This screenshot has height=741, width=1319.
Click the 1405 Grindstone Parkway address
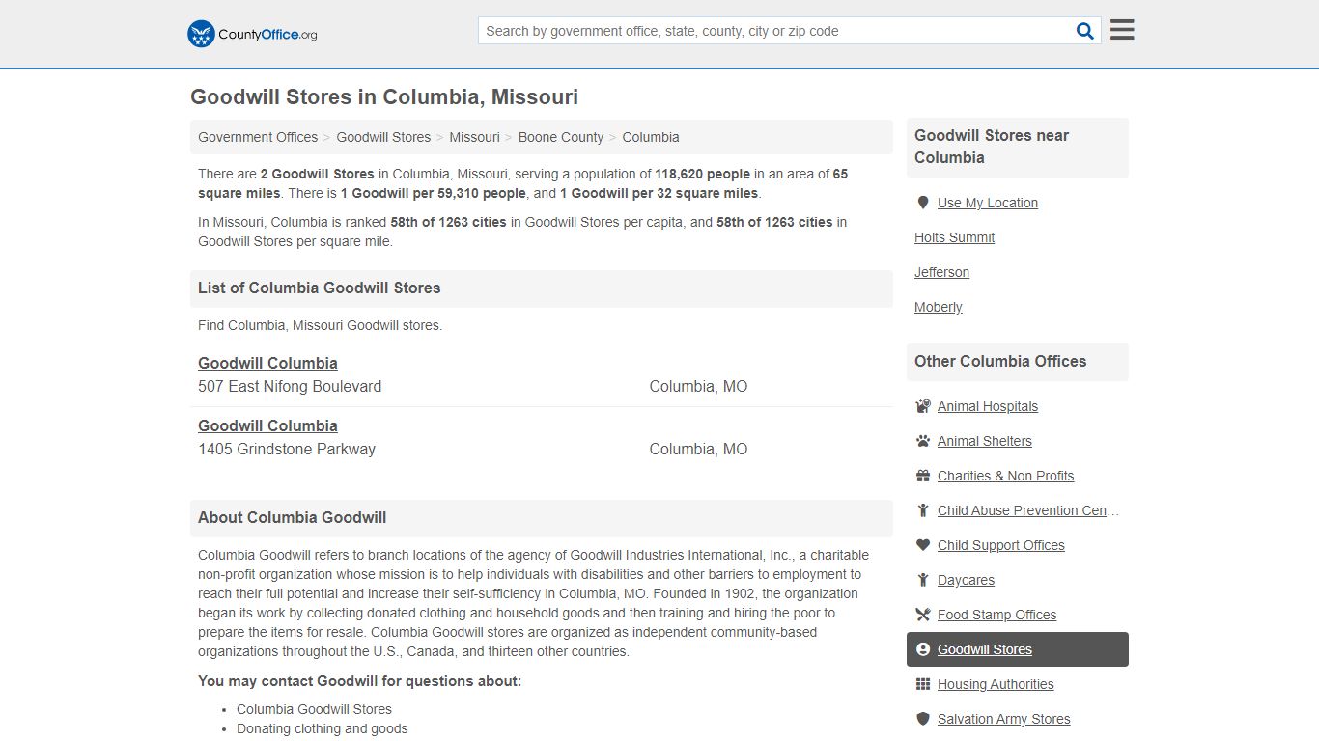coord(287,449)
